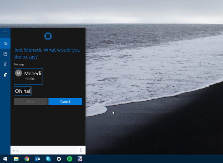This screenshot has height=163, width=223.
Task: Click the 'Message' label
Action: click(x=19, y=64)
